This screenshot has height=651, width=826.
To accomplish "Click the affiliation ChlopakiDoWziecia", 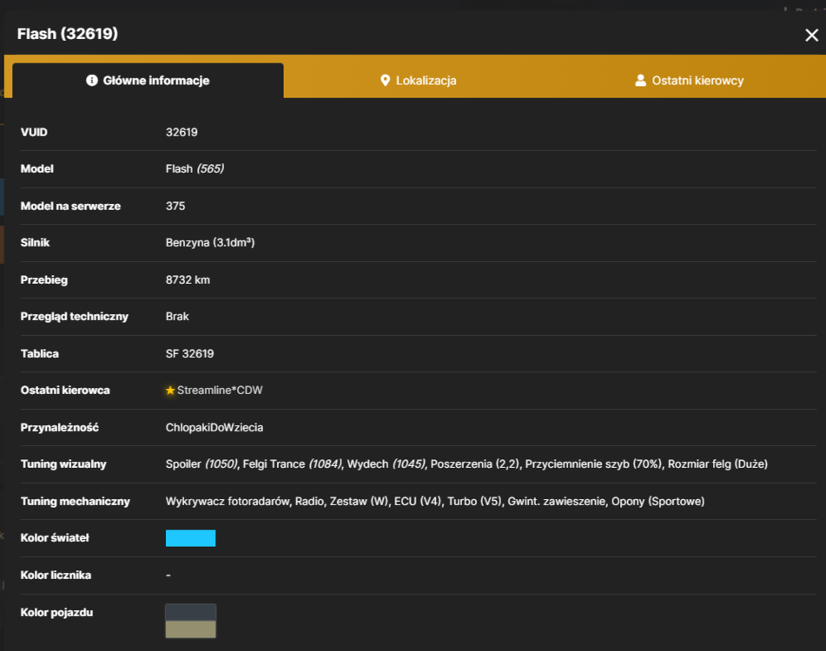I will click(215, 427).
